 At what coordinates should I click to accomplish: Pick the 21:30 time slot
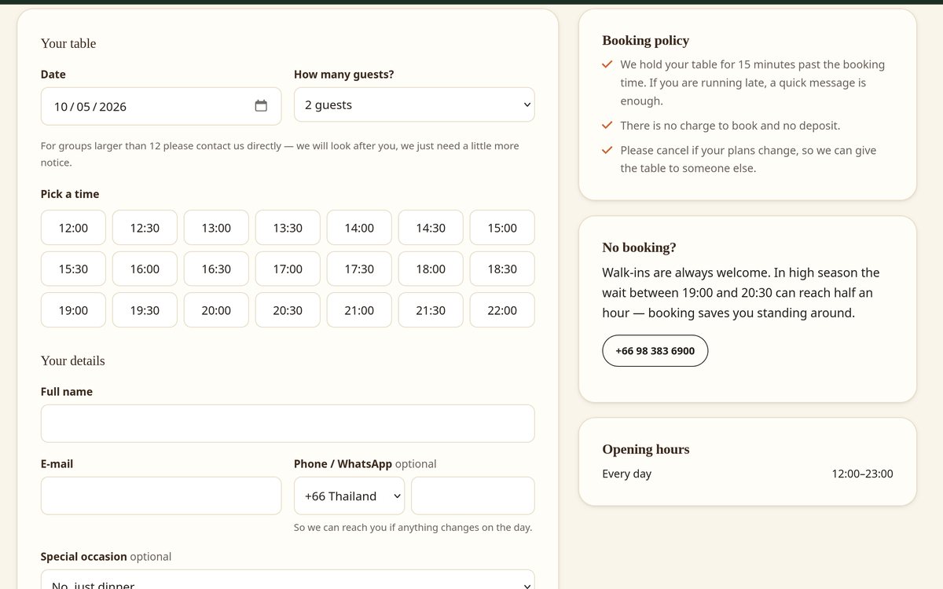(431, 310)
